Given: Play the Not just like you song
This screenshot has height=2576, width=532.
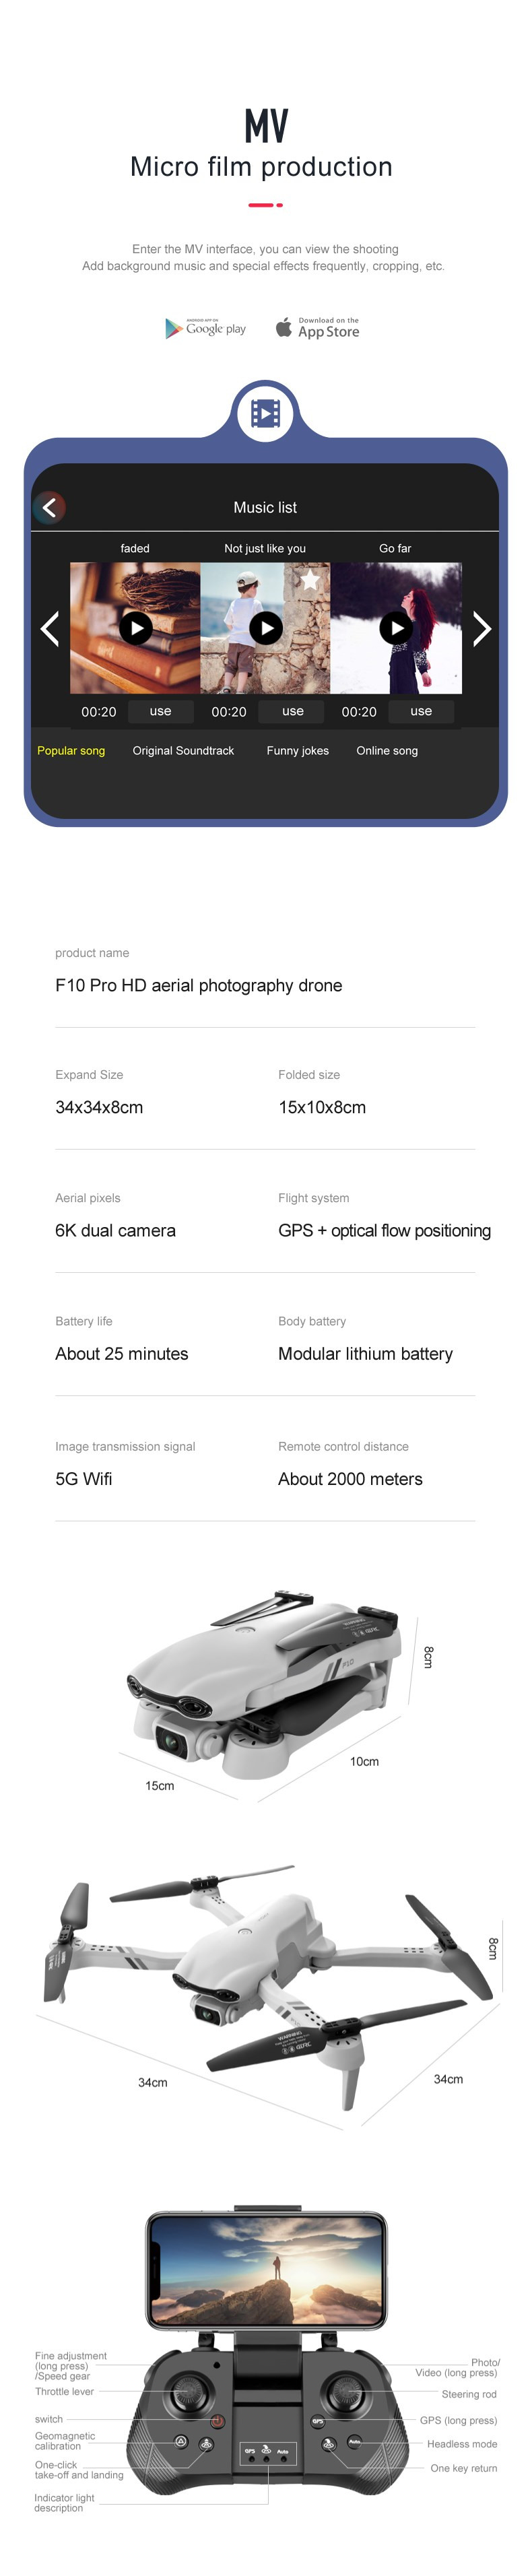Looking at the screenshot, I should [x=266, y=628].
